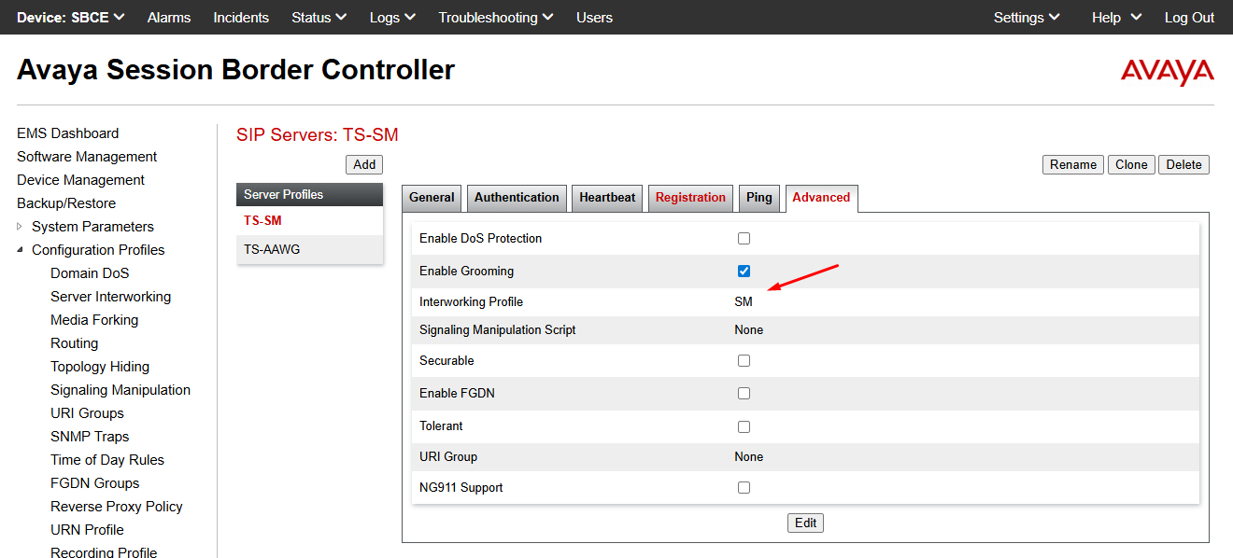Image resolution: width=1233 pixels, height=558 pixels.
Task: Uncheck the Enable Grooming checkbox
Action: coord(744,272)
